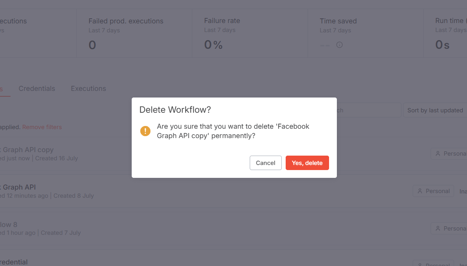
Task: Select the Failed prod. executions card
Action: [x=134, y=33]
